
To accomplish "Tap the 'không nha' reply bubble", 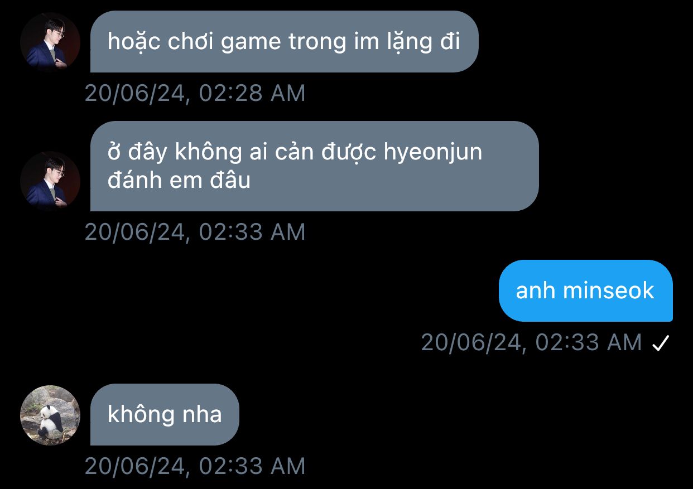I will coord(165,414).
